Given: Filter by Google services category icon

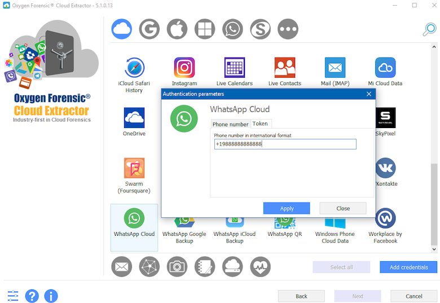Looking at the screenshot, I should [149, 29].
